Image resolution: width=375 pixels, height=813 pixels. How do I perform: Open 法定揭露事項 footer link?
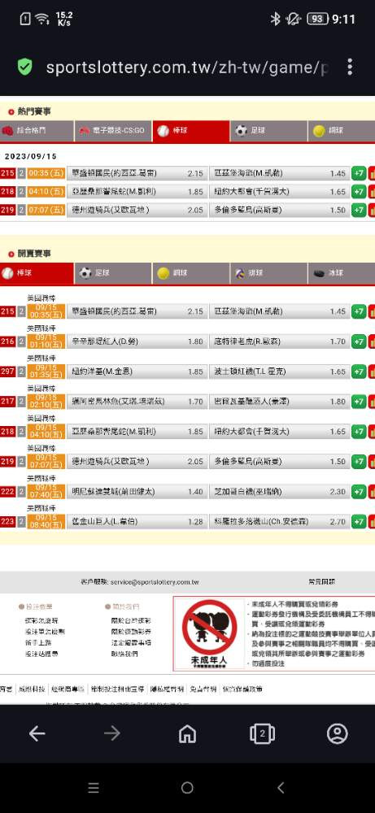click(x=131, y=643)
